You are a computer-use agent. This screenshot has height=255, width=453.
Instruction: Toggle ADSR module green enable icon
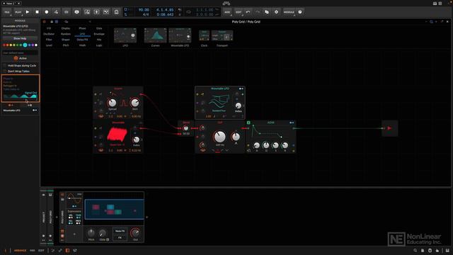point(248,123)
